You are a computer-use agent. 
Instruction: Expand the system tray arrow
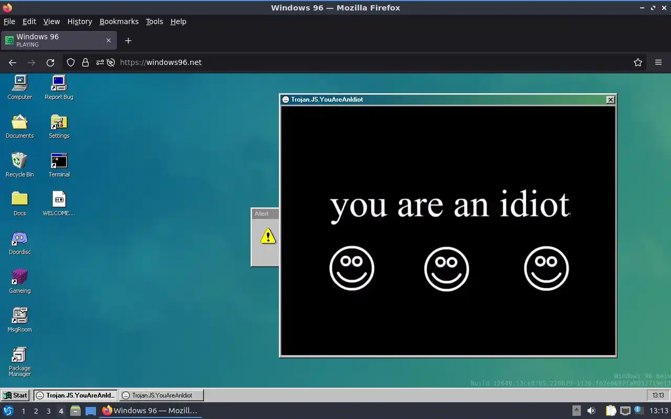click(x=577, y=411)
